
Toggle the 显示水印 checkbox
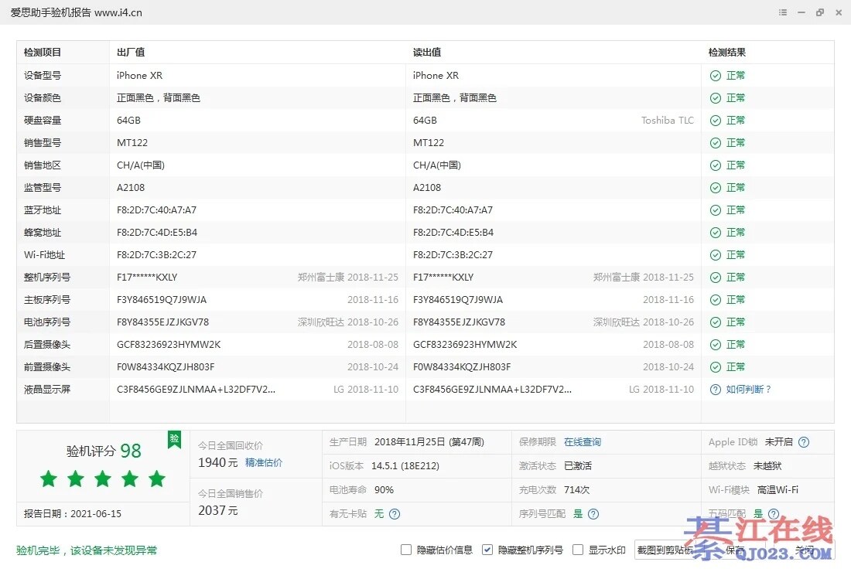tap(578, 550)
